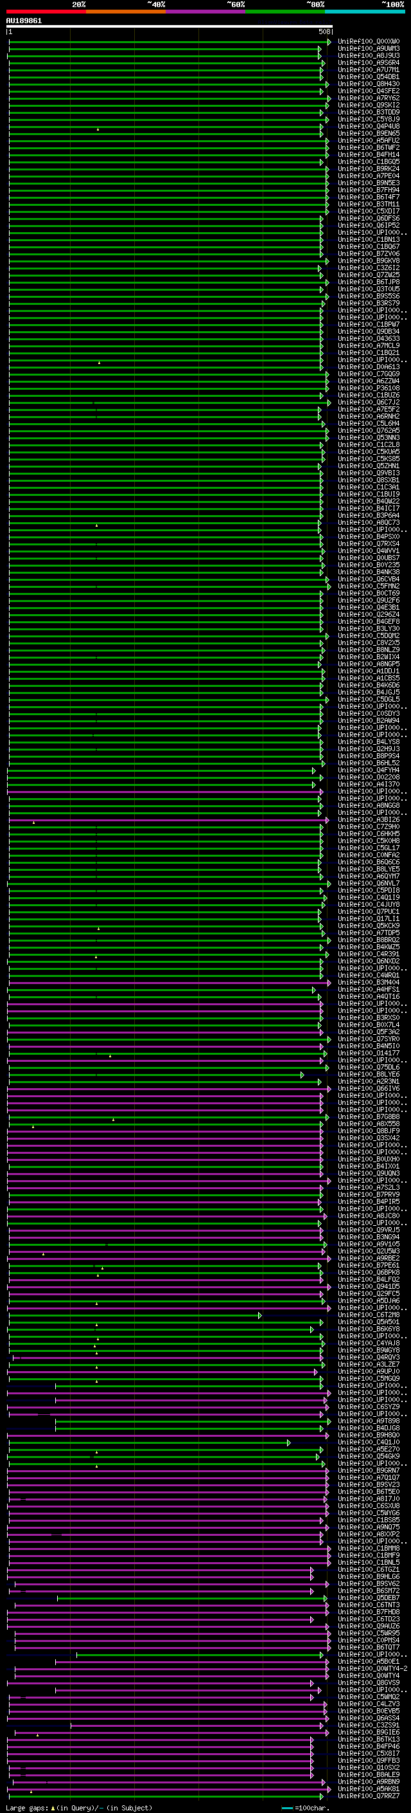The width and height of the screenshot is (411, 1813).
Task: Click hit label UniRef100_A4HFS1
Action: tap(369, 990)
